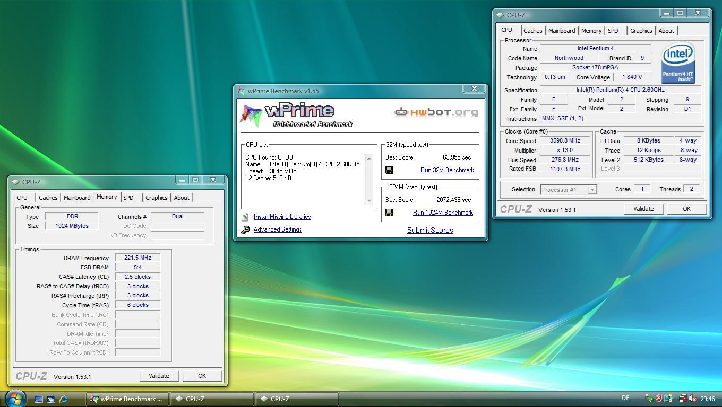Click Switch between windows quick launch icon
The height and width of the screenshot is (407, 722).
[51, 399]
